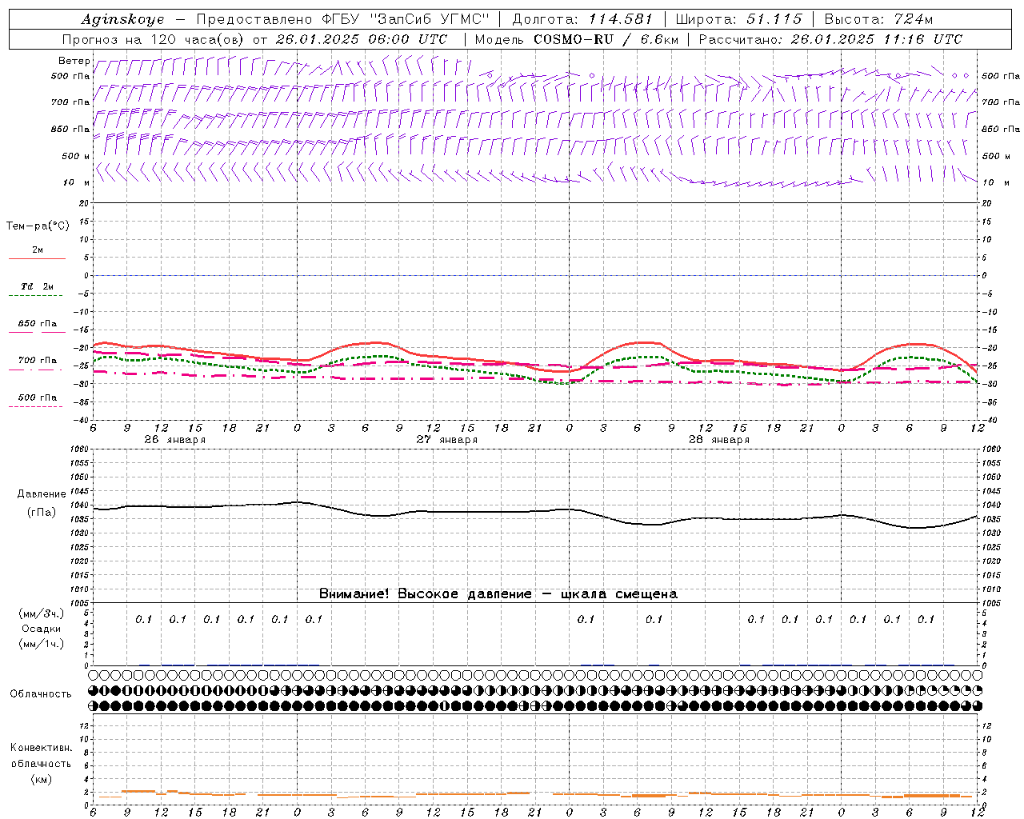This screenshot has width=1024, height=819.
Task: Click the 'Прогноз на 120 часа(ов)' forecast text
Action: 154,39
